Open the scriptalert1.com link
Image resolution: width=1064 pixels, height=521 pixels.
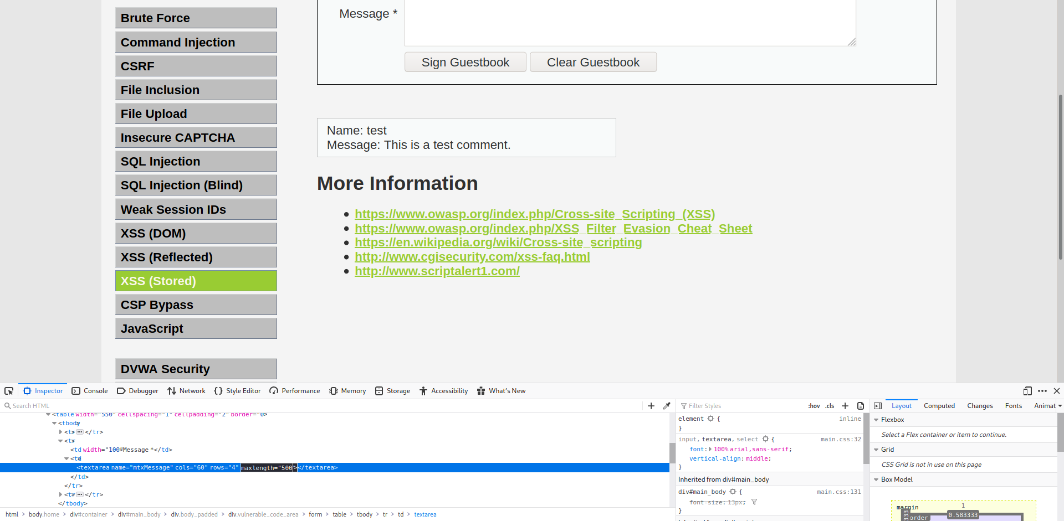click(437, 271)
